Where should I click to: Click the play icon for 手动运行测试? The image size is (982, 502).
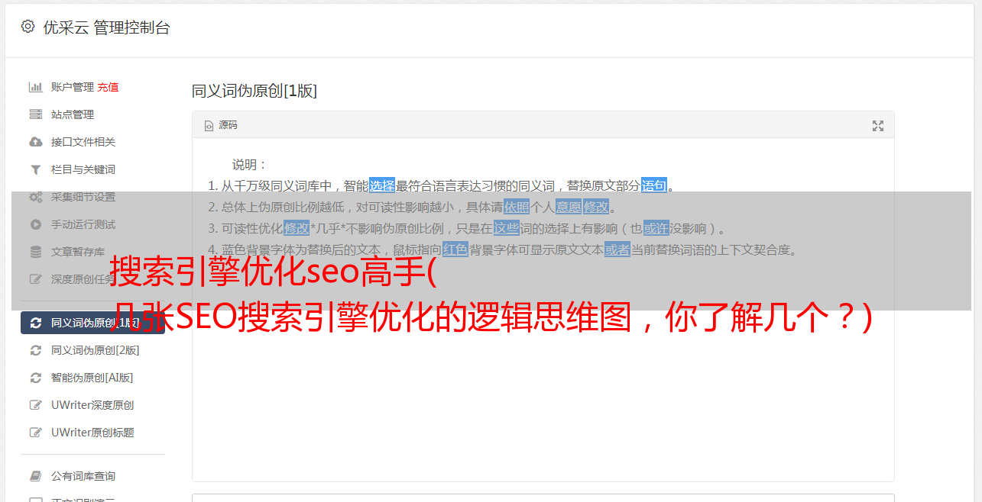coord(35,224)
